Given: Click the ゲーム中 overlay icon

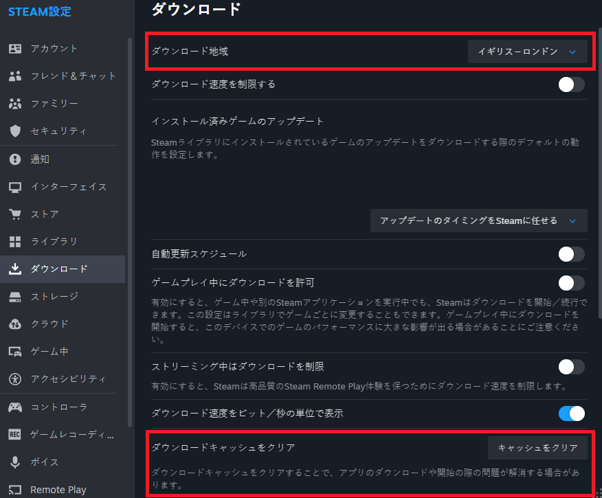Looking at the screenshot, I should pyautogui.click(x=15, y=352).
